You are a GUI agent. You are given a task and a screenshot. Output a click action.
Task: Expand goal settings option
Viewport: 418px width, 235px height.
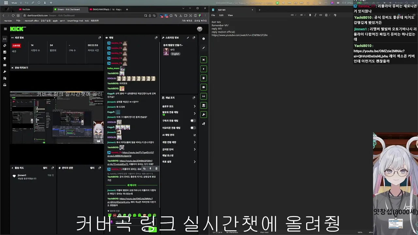(179, 162)
